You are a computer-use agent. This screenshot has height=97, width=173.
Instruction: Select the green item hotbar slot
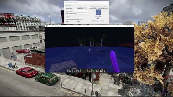[93, 71]
